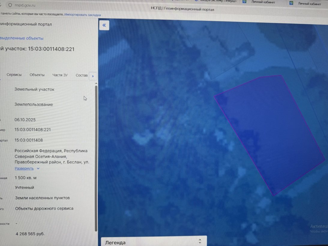Click the Развернуть address link

[24, 168]
